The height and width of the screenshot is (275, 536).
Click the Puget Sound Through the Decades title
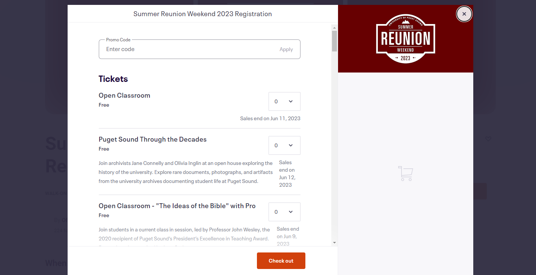click(152, 139)
